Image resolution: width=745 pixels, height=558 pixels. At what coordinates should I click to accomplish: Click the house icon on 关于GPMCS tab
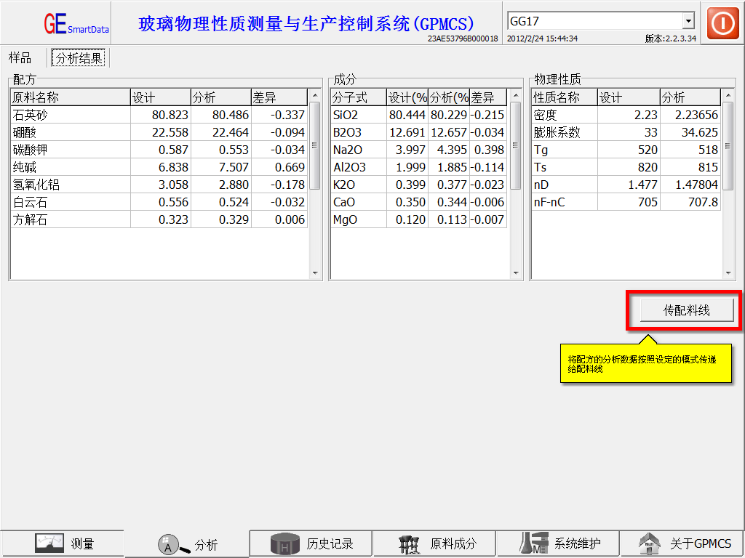[650, 543]
